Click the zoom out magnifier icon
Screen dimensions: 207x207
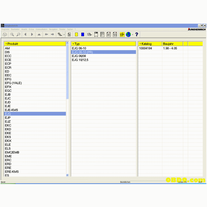18,35
